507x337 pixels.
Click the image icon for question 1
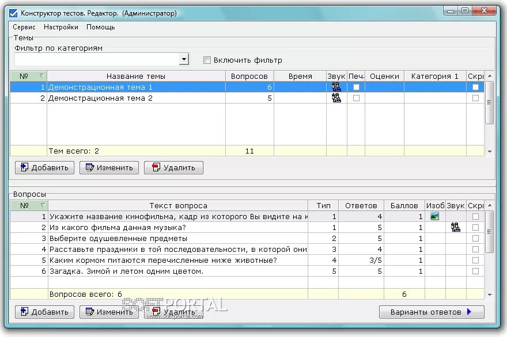pyautogui.click(x=434, y=216)
